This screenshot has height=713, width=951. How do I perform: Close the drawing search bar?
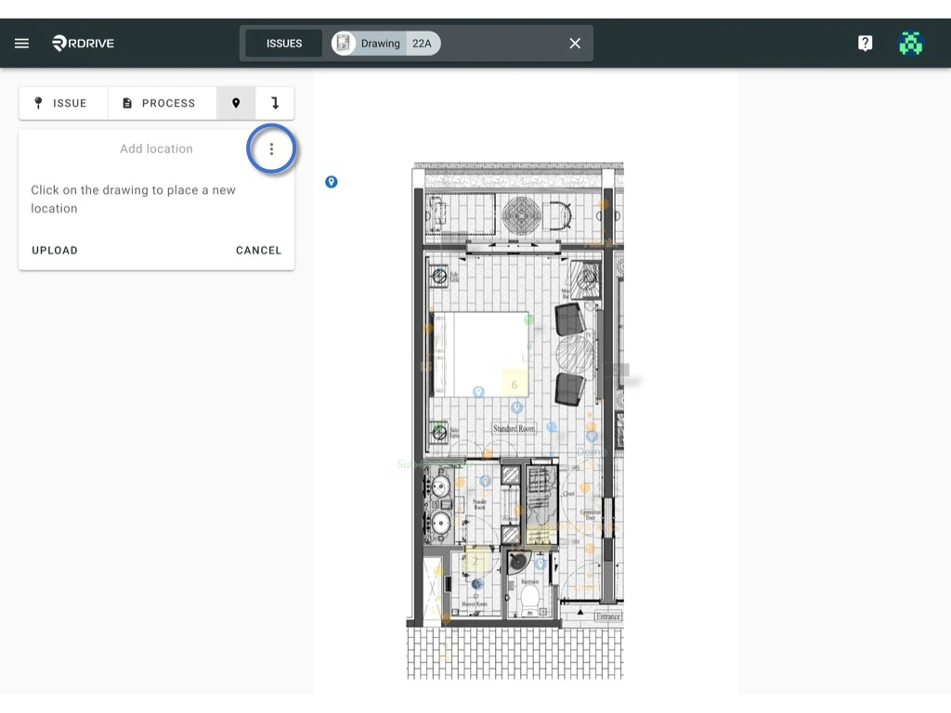575,43
